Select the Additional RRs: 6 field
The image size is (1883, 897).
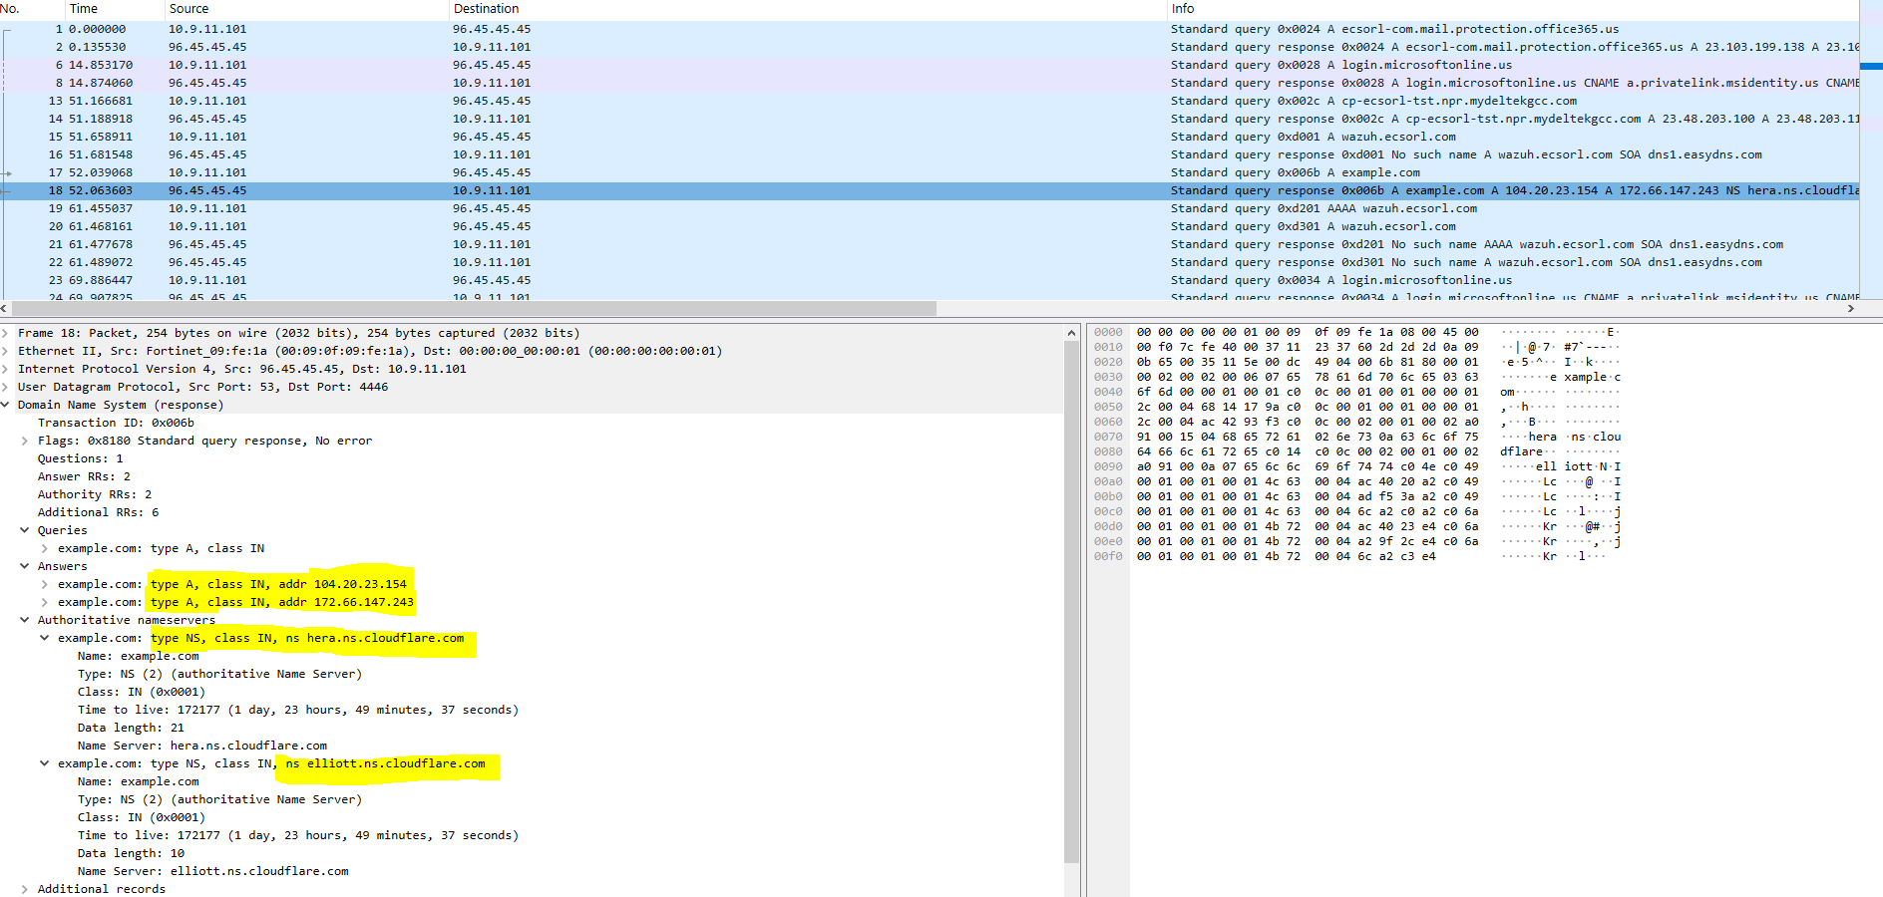point(98,512)
